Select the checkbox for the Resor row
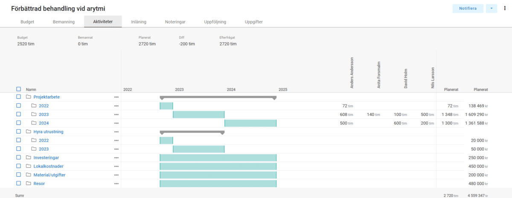The image size is (512, 198). click(x=18, y=183)
